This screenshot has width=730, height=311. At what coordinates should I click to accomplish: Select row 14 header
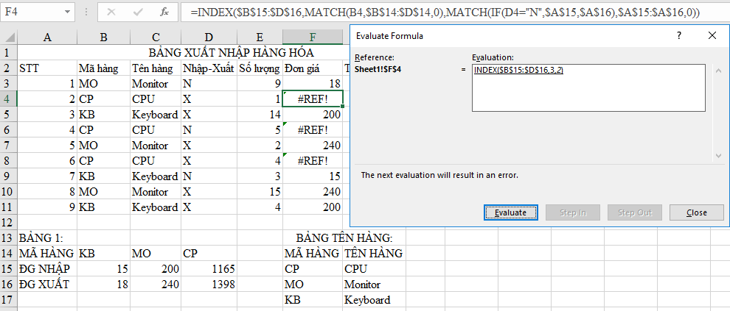(8, 254)
